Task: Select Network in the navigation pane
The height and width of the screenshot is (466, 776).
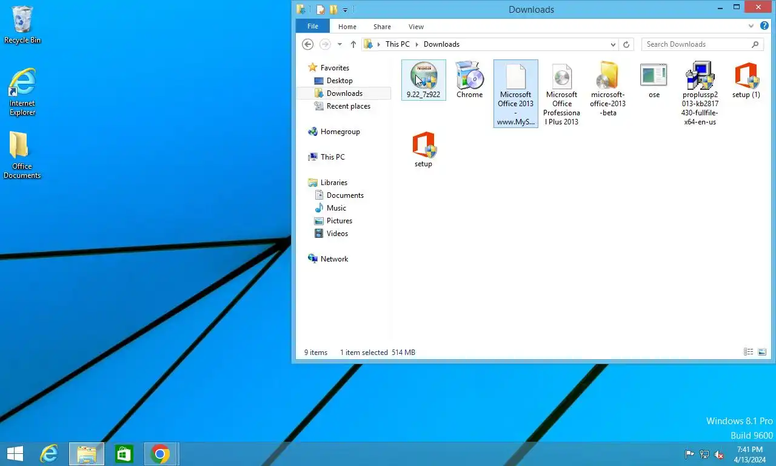Action: [334, 259]
